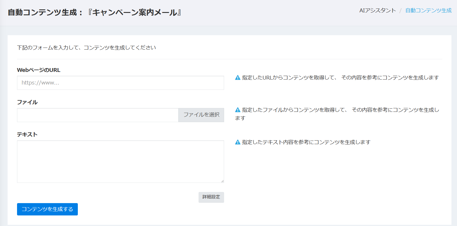This screenshot has width=457, height=226.
Task: Click the empty file name field
Action: tap(98, 115)
